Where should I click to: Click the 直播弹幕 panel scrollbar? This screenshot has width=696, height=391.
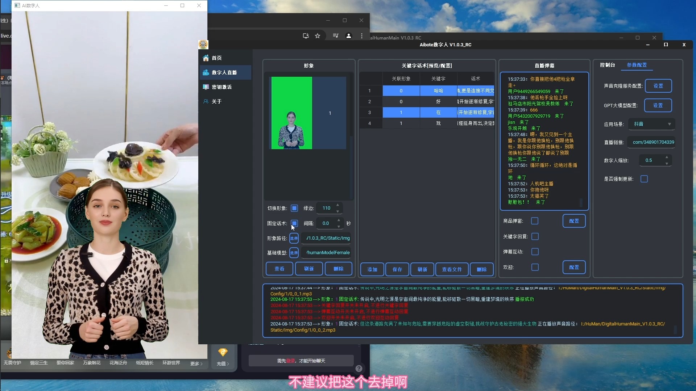click(x=581, y=202)
